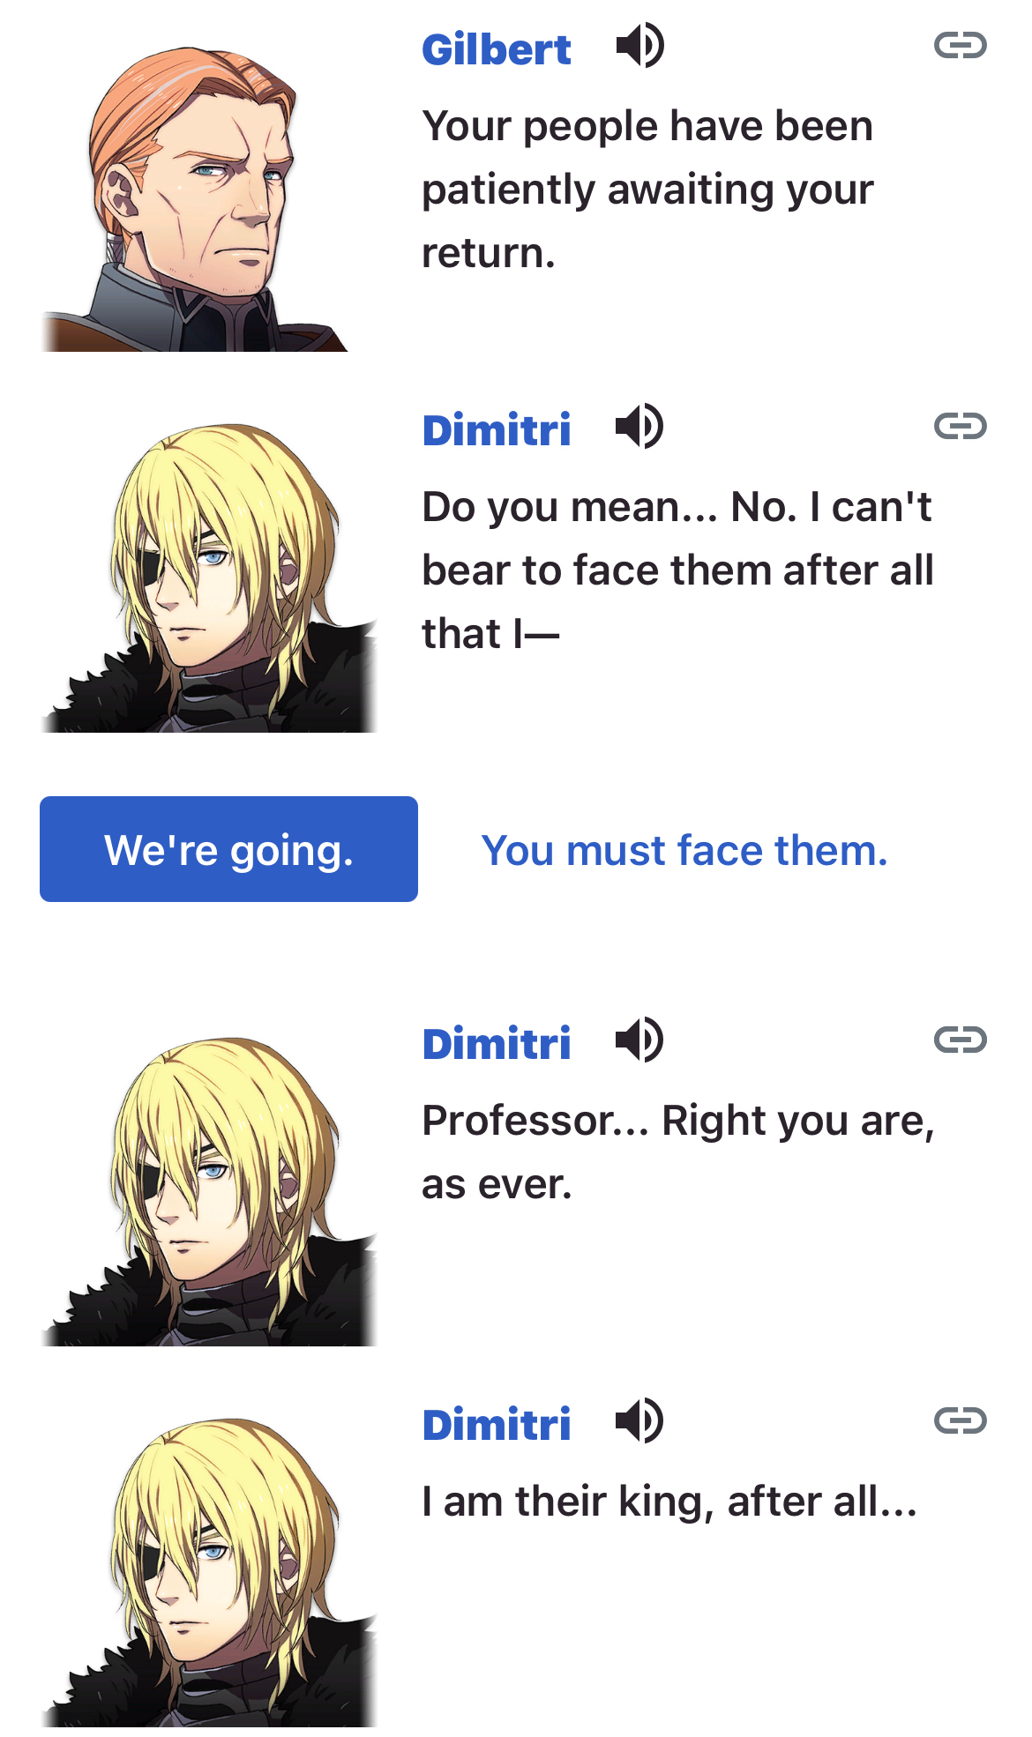Image resolution: width=1032 pixels, height=1737 pixels.
Task: Play audio for "I am their king" line
Action: [x=639, y=1421]
